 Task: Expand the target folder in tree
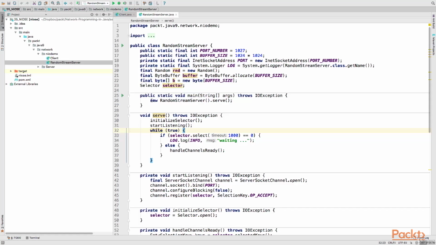tap(12, 71)
